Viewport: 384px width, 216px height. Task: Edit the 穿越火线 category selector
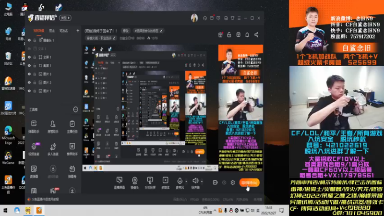(101, 38)
